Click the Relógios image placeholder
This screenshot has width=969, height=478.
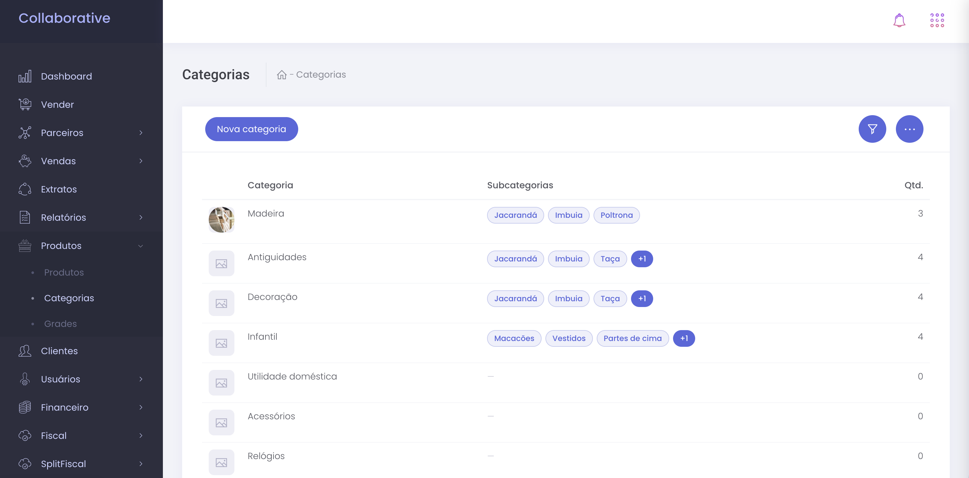[x=222, y=463]
